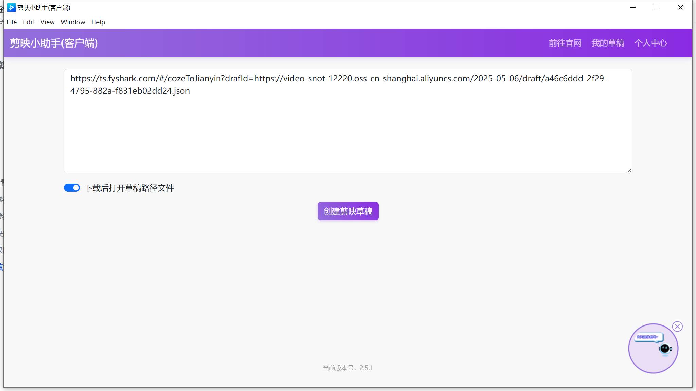Open 个人中心 in header
The image size is (696, 391).
pos(650,43)
